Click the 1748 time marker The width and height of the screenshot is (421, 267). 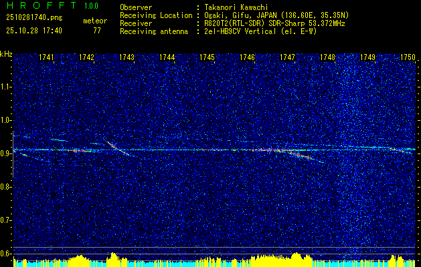click(327, 57)
